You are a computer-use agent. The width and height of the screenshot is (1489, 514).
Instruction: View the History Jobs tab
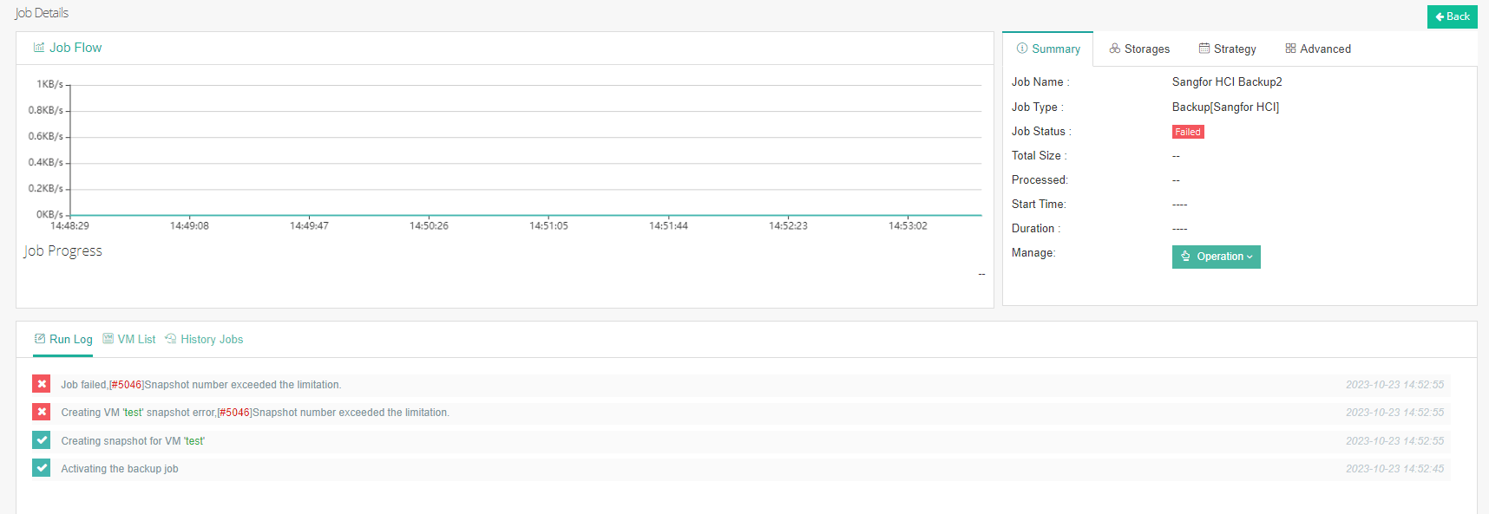click(204, 340)
